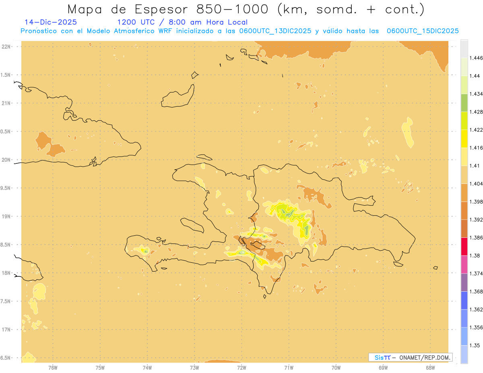Pick the bright yellow swatch between 1.422 and 1.416
Image resolution: width=483 pixels, height=373 pixels.
coord(464,139)
